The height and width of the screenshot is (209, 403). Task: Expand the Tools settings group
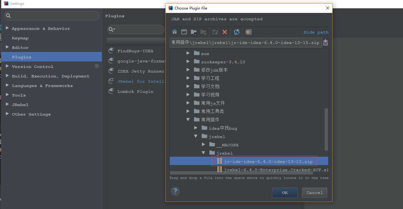coord(7,95)
